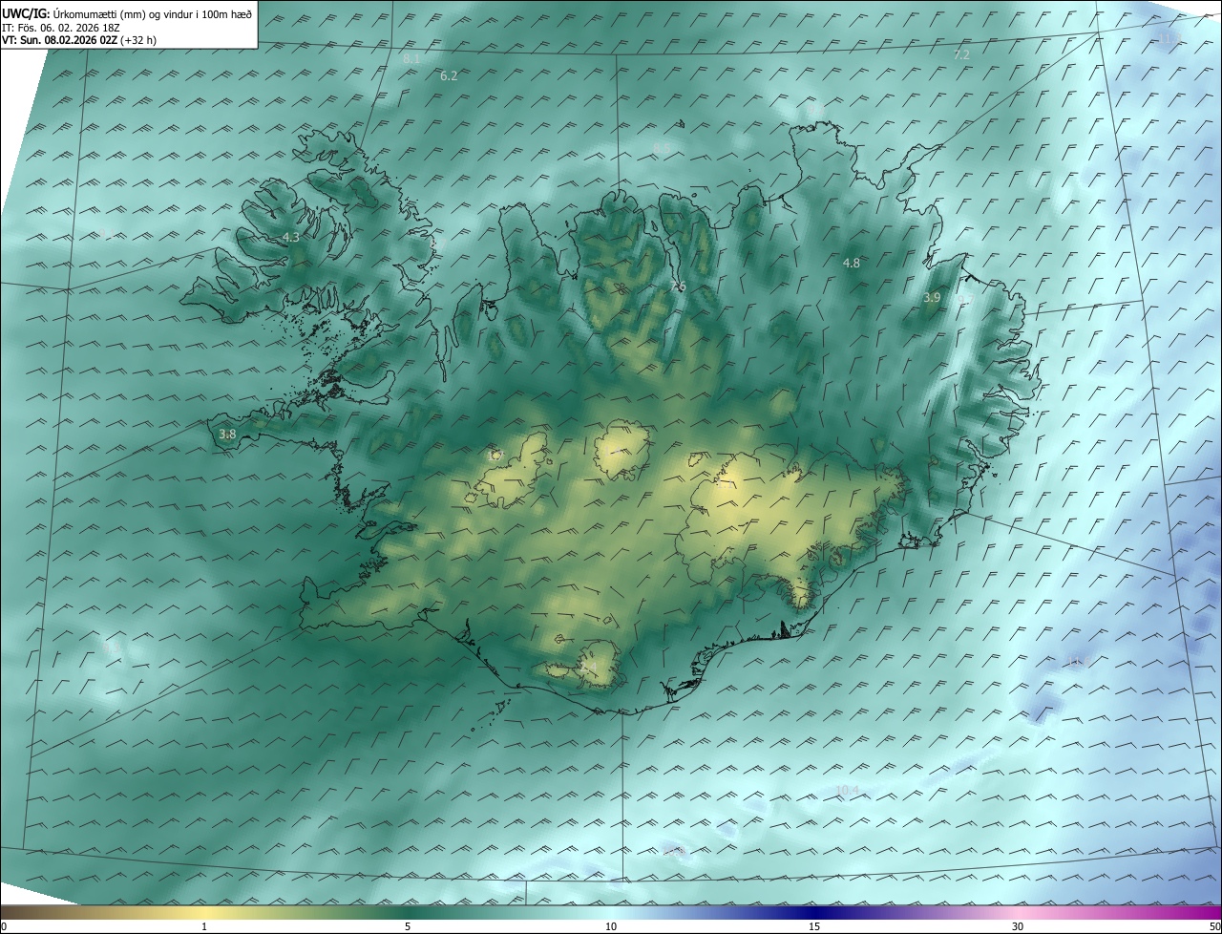Image resolution: width=1222 pixels, height=934 pixels.
Task: Click the 30 tick on the color scale
Action: 1018,926
